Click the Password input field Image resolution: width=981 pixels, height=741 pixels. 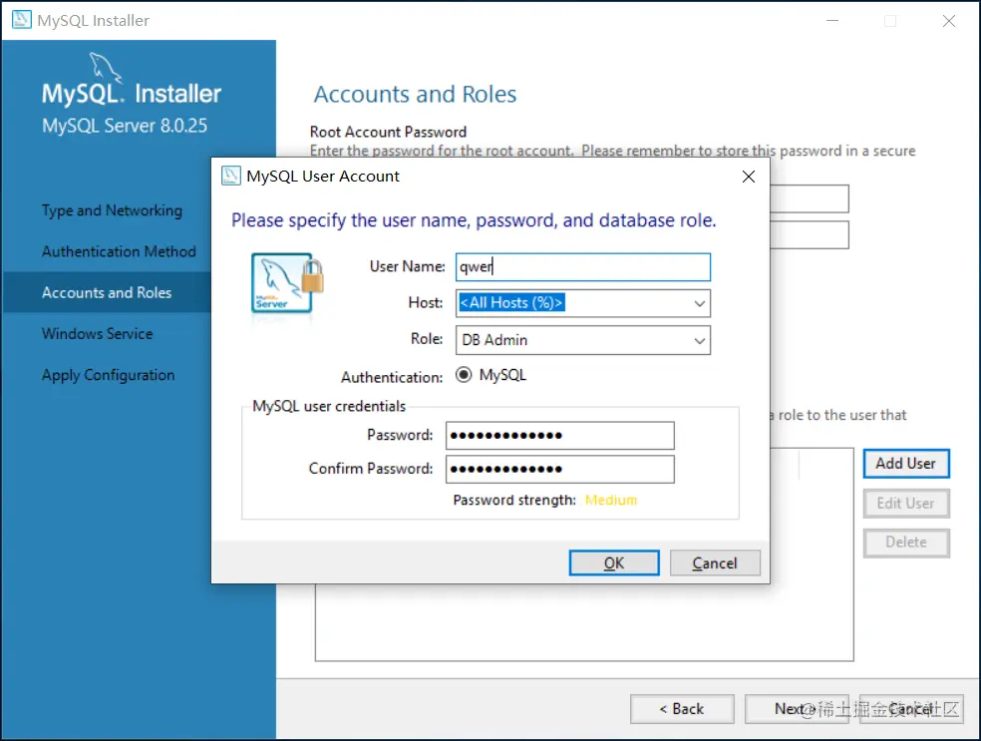pyautogui.click(x=560, y=436)
